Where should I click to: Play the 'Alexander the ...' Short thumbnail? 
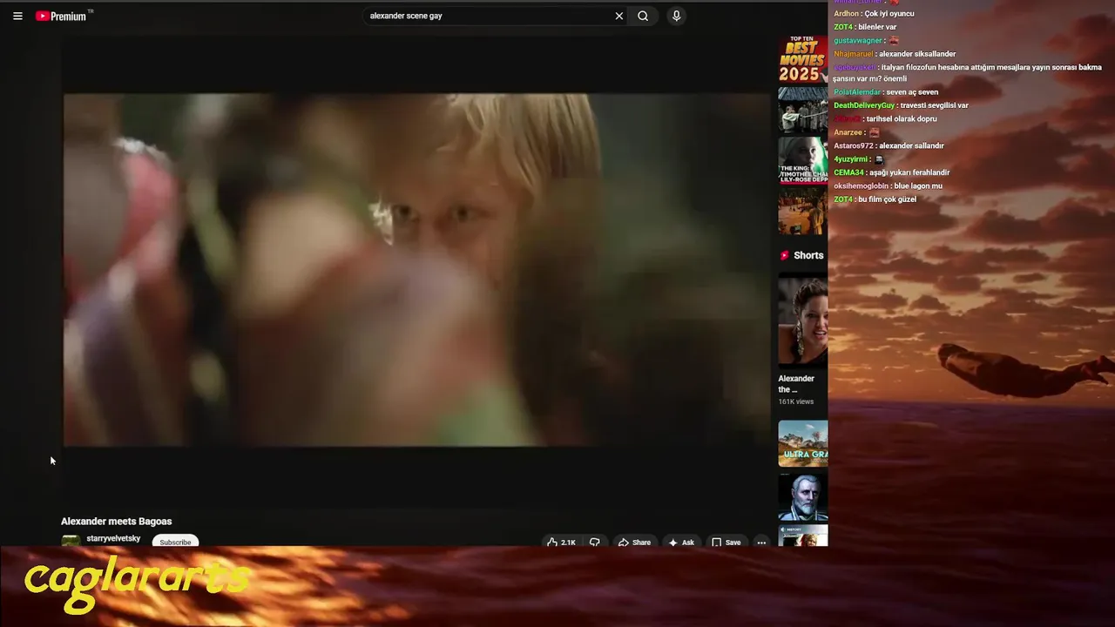point(802,321)
